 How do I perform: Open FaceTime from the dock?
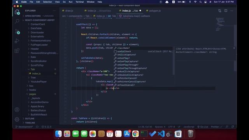click(x=75, y=134)
